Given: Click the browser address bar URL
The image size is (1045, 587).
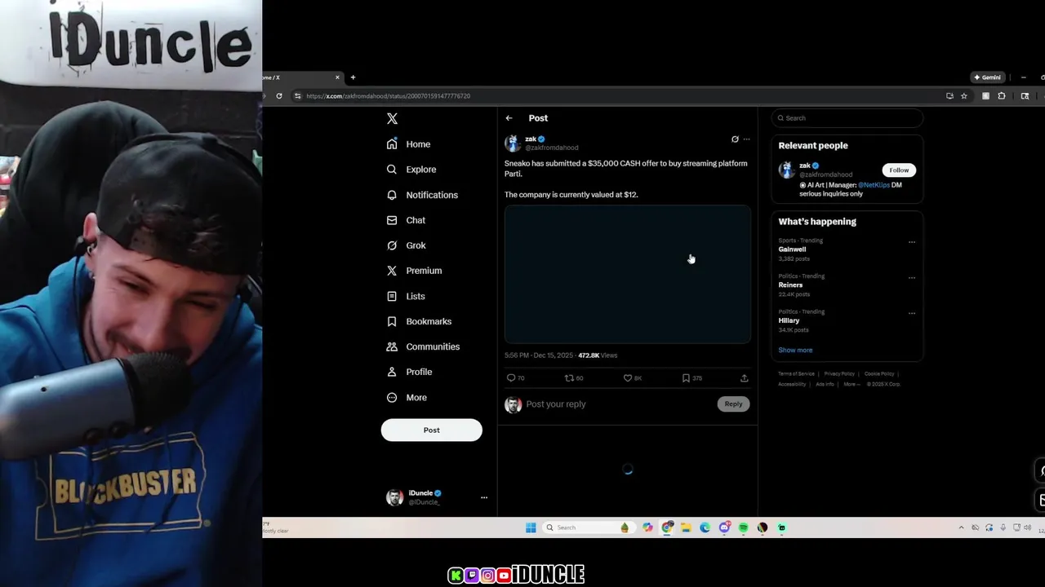Looking at the screenshot, I should point(388,96).
